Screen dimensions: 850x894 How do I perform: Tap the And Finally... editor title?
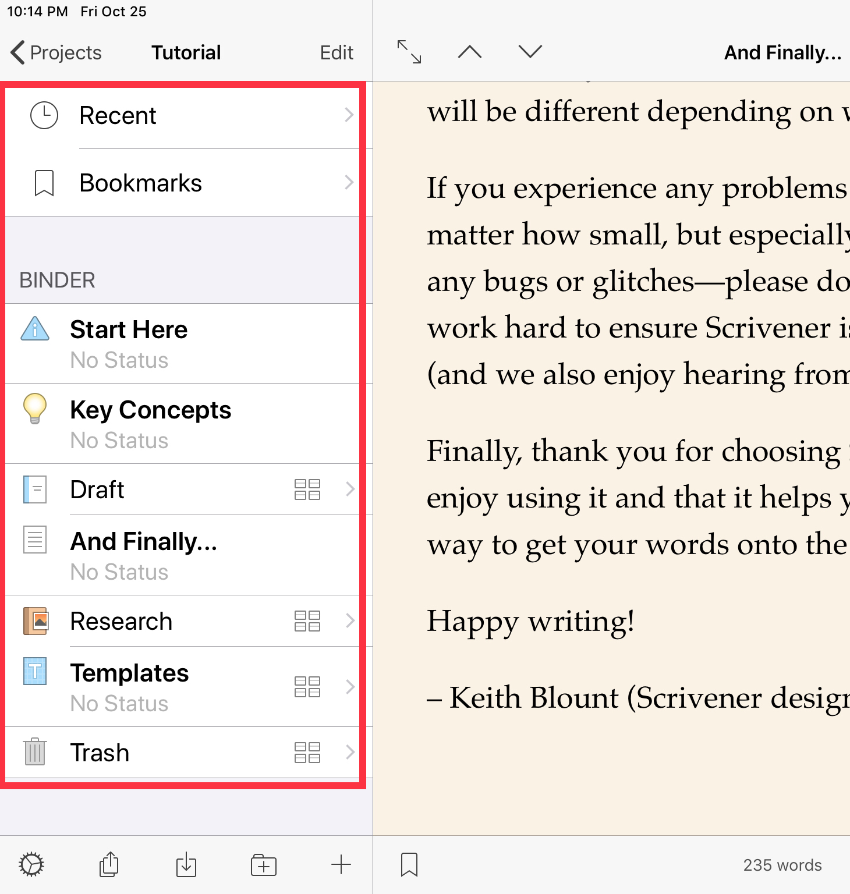coord(782,52)
